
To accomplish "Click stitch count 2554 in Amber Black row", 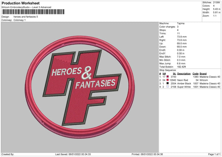I will pos(173,83).
